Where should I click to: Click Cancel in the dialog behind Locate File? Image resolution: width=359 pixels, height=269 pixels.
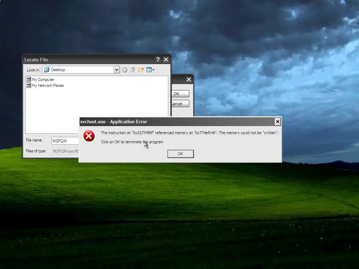(180, 104)
